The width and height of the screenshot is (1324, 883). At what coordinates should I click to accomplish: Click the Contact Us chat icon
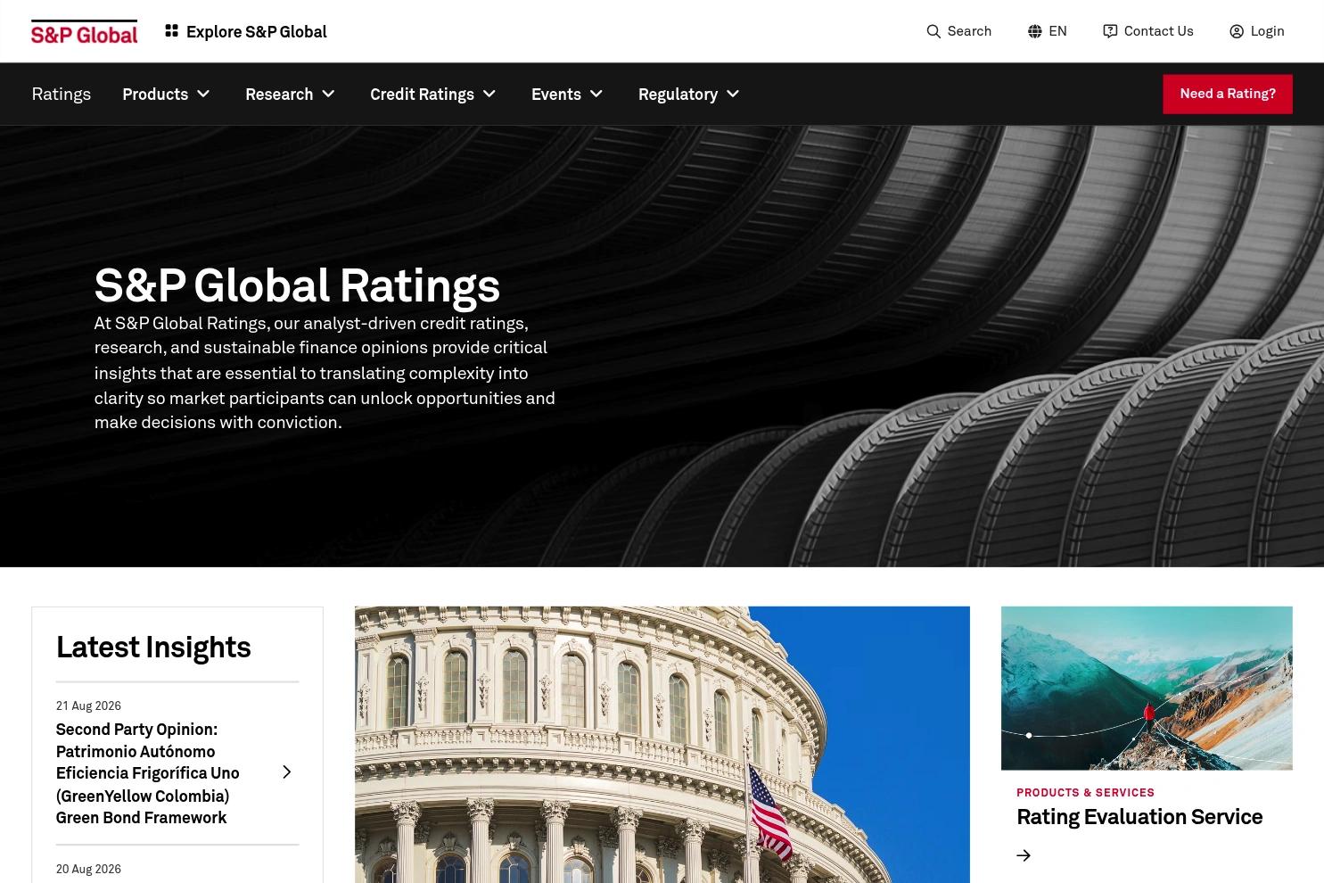1110,31
